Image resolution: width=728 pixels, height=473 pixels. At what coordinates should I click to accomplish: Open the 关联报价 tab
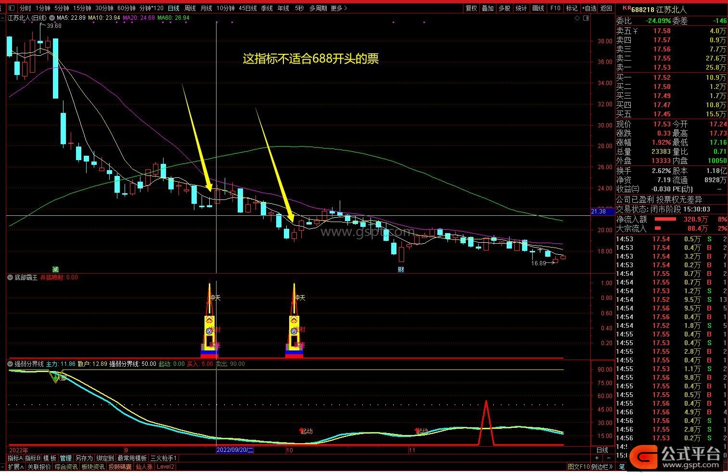click(39, 467)
